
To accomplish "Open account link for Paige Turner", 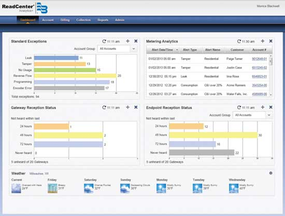I will tap(259, 59).
